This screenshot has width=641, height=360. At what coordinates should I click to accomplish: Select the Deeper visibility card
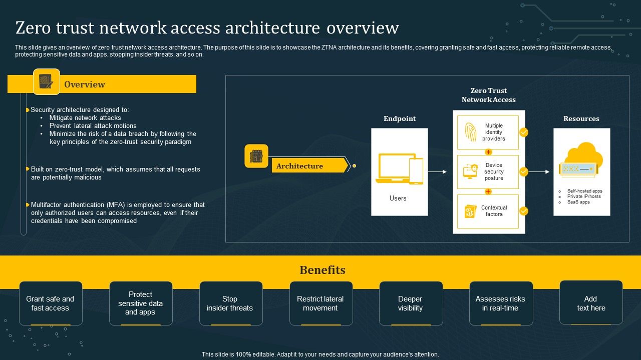click(x=411, y=303)
